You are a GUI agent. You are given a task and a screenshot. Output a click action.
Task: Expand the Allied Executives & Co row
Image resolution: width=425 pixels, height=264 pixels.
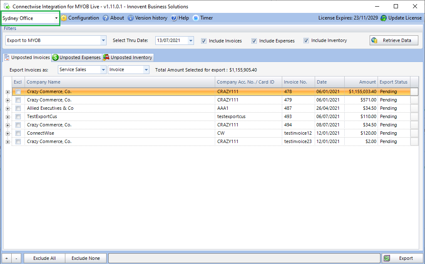[x=7, y=109]
